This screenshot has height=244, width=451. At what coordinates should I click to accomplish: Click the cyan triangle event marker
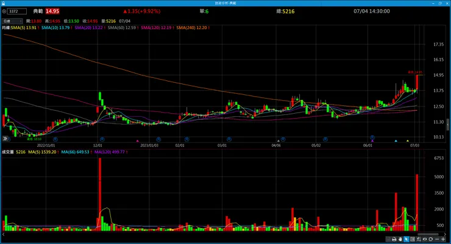tap(396, 141)
